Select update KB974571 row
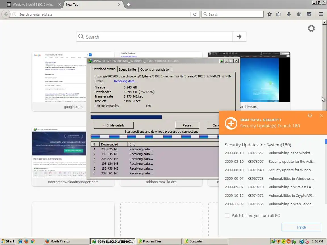This screenshot has width=327, height=245. [269, 195]
